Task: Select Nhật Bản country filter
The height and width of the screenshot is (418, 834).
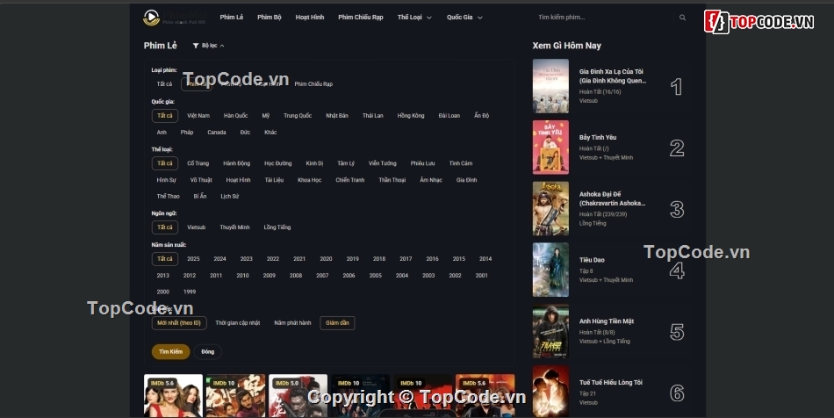Action: (337, 115)
